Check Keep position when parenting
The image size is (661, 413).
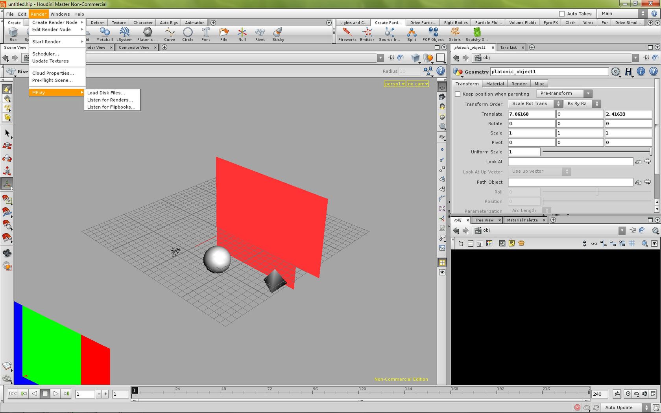pyautogui.click(x=458, y=94)
